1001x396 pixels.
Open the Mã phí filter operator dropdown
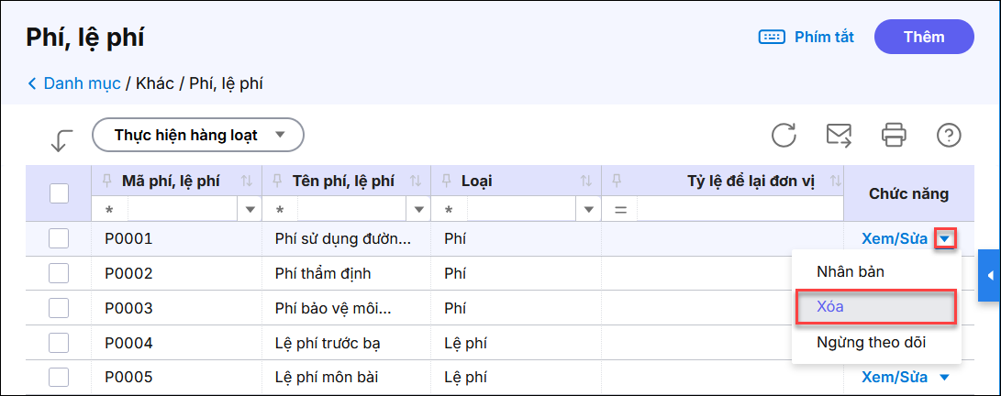(250, 210)
